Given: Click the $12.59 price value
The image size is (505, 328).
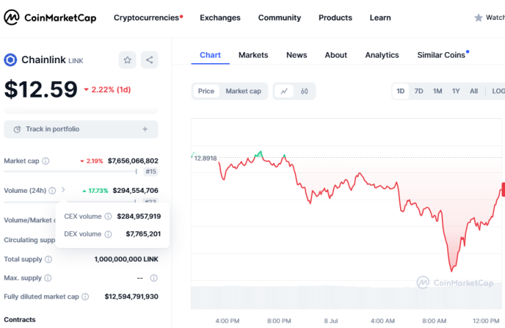Looking at the screenshot, I should (x=41, y=89).
